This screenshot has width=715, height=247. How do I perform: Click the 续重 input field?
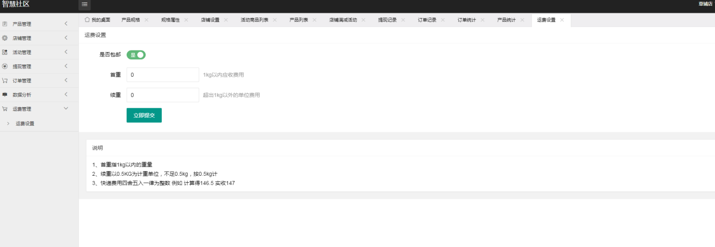[163, 95]
